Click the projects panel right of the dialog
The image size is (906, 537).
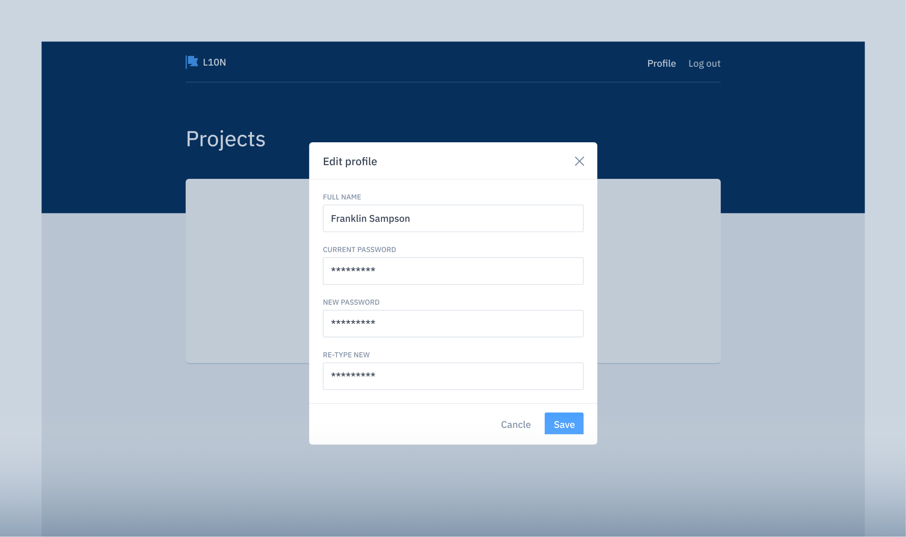tap(659, 271)
